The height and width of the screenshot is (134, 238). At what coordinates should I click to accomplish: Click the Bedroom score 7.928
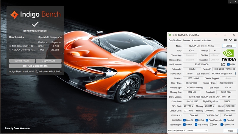point(41,50)
